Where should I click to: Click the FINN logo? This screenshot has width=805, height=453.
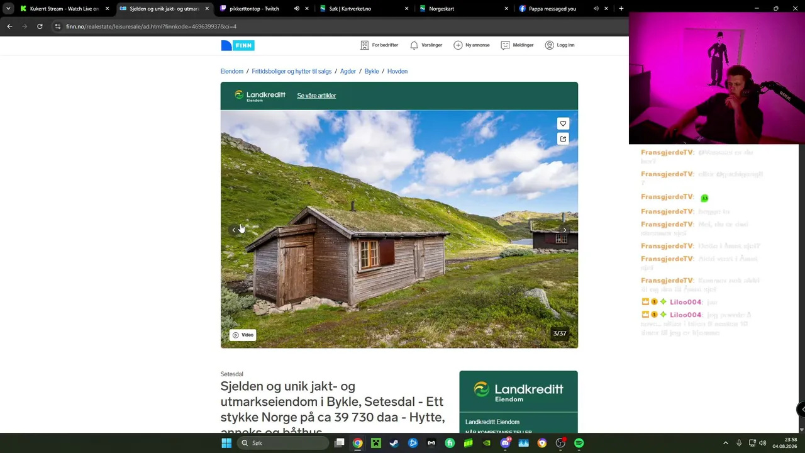coord(238,45)
